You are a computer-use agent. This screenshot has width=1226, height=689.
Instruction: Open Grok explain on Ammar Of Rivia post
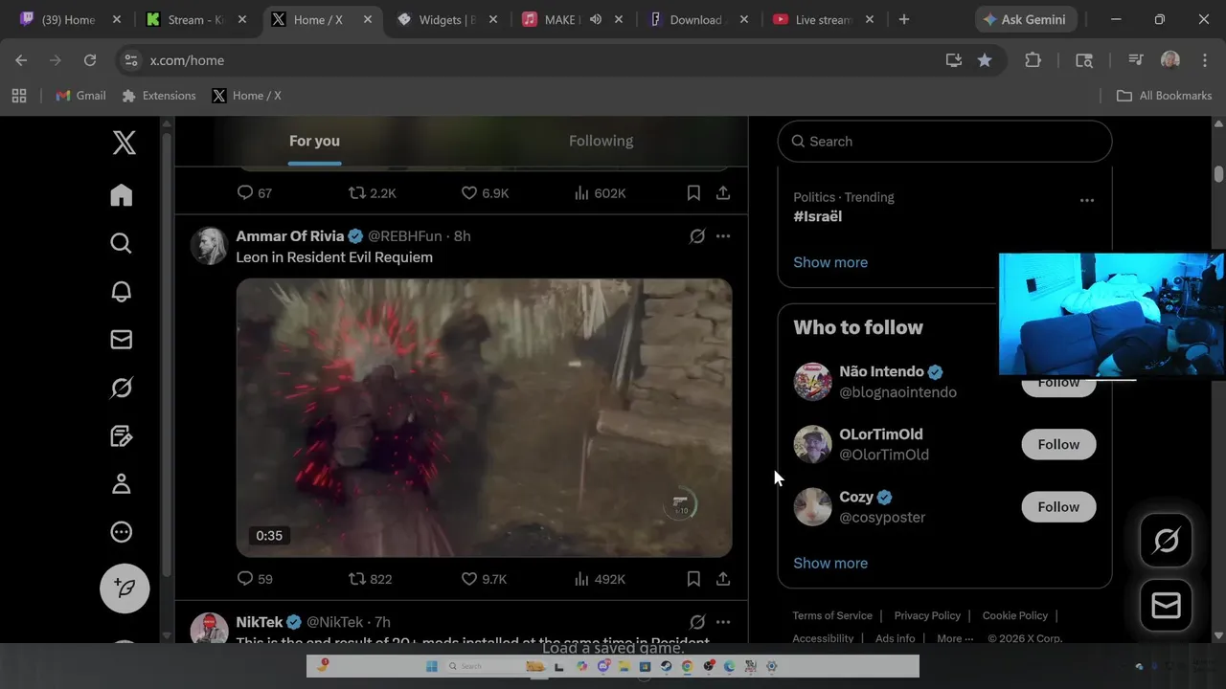point(697,236)
